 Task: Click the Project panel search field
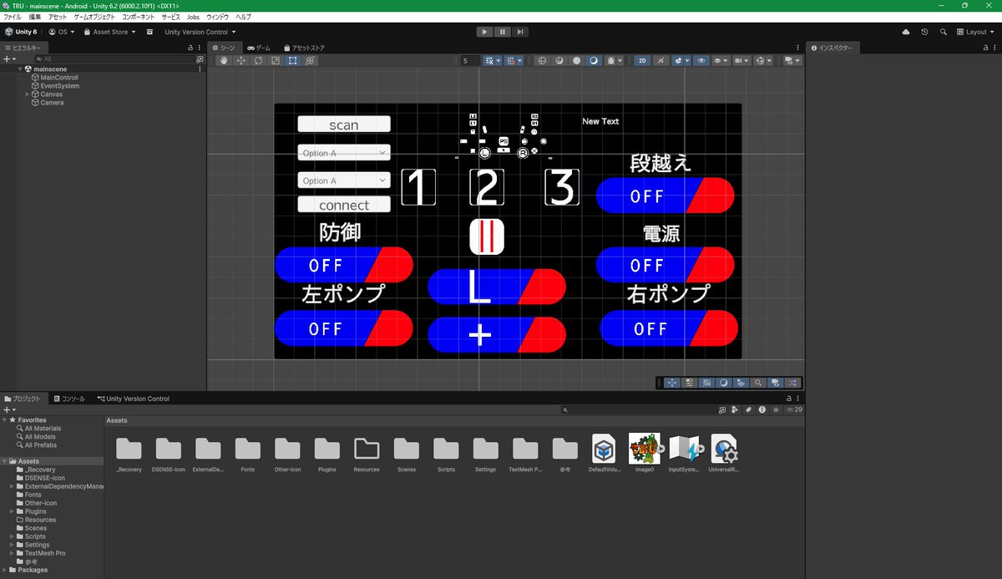point(639,410)
